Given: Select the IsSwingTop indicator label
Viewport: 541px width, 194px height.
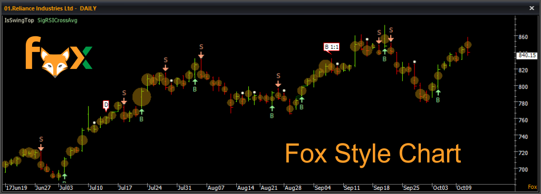Looking at the screenshot, I should [x=20, y=21].
